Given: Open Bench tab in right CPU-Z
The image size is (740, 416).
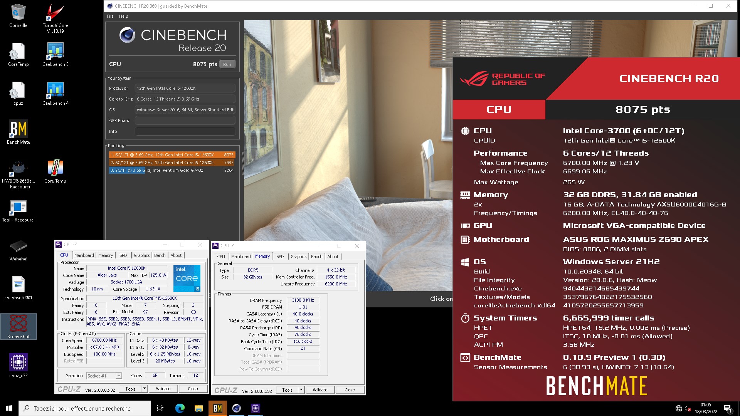Looking at the screenshot, I should pos(316,257).
